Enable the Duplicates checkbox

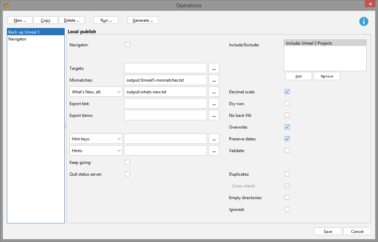click(287, 174)
